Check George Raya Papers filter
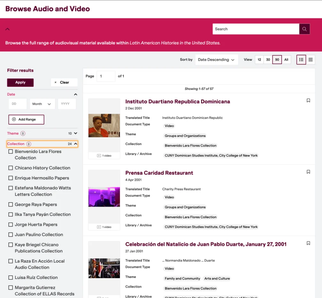Screen dimensions: 322x298 pyautogui.click(x=11, y=204)
